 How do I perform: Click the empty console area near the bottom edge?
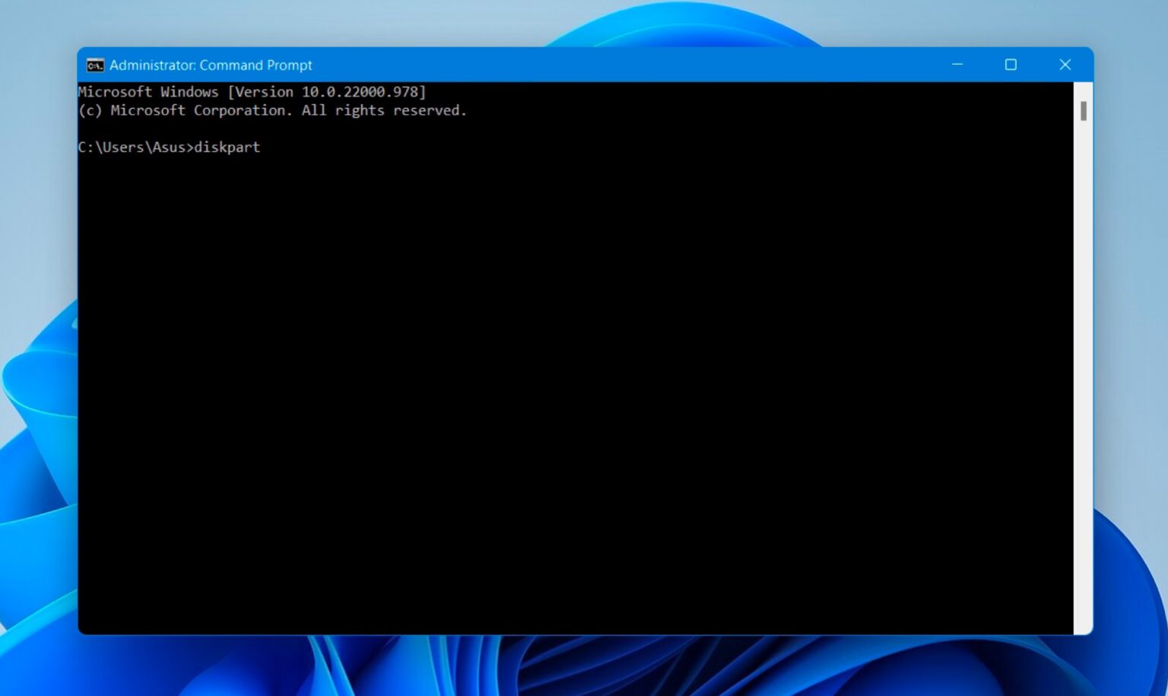click(x=532, y=615)
